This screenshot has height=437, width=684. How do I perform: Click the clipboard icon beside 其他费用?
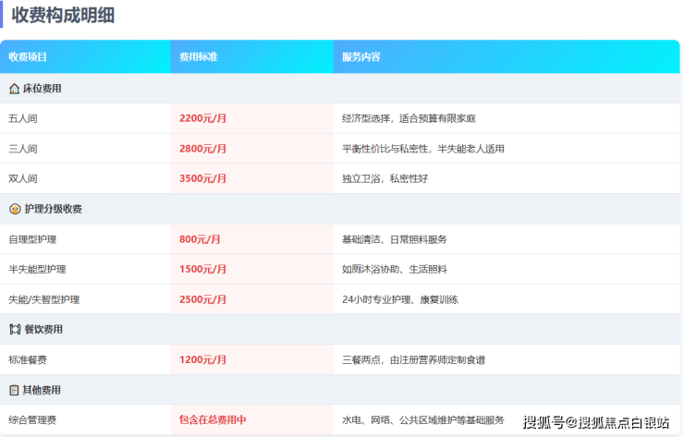14,390
